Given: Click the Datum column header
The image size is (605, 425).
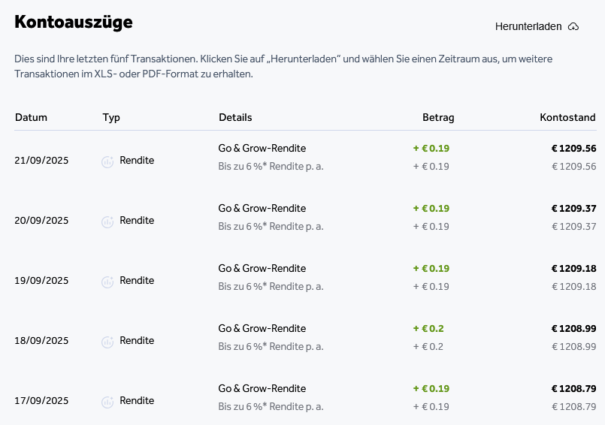Looking at the screenshot, I should tap(31, 117).
